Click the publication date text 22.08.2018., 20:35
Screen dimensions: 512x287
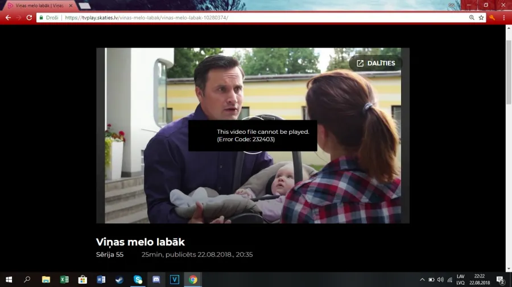pos(225,255)
